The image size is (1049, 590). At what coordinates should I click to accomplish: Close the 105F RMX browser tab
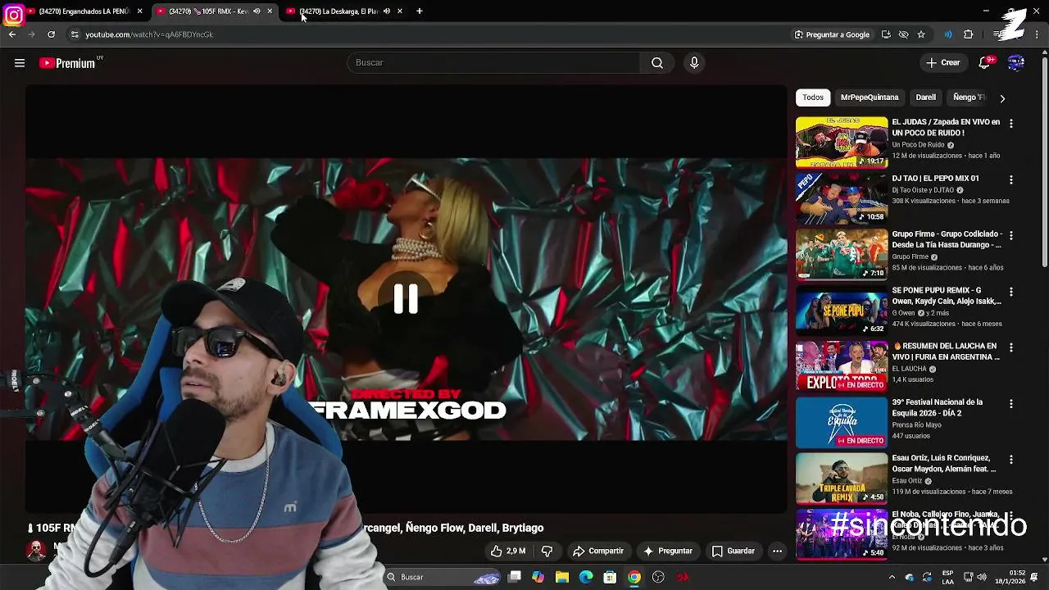(270, 11)
